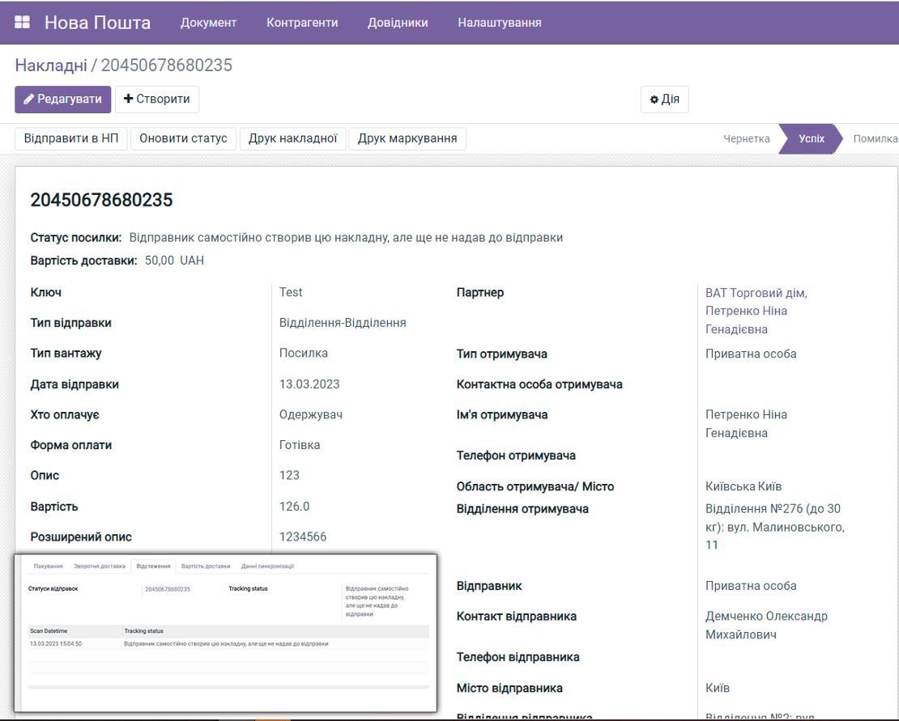Click the Хто оплачує value 'Одержувач'

311,414
